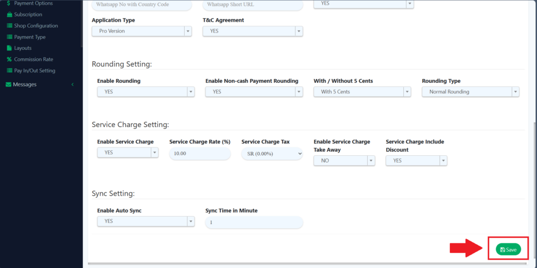This screenshot has height=268, width=537.
Task: Open the Commission Rate menu item
Action: pos(34,59)
